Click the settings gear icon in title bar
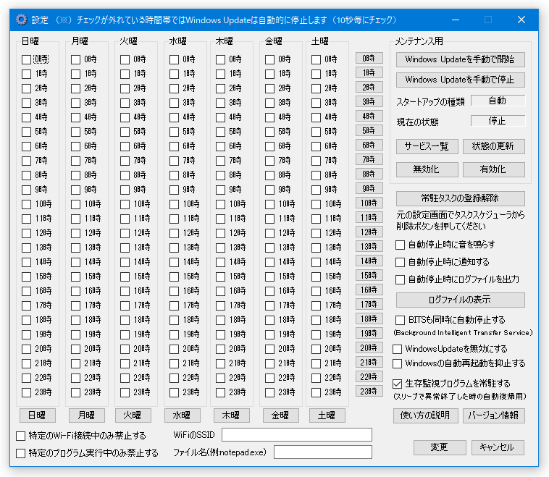 (21, 20)
